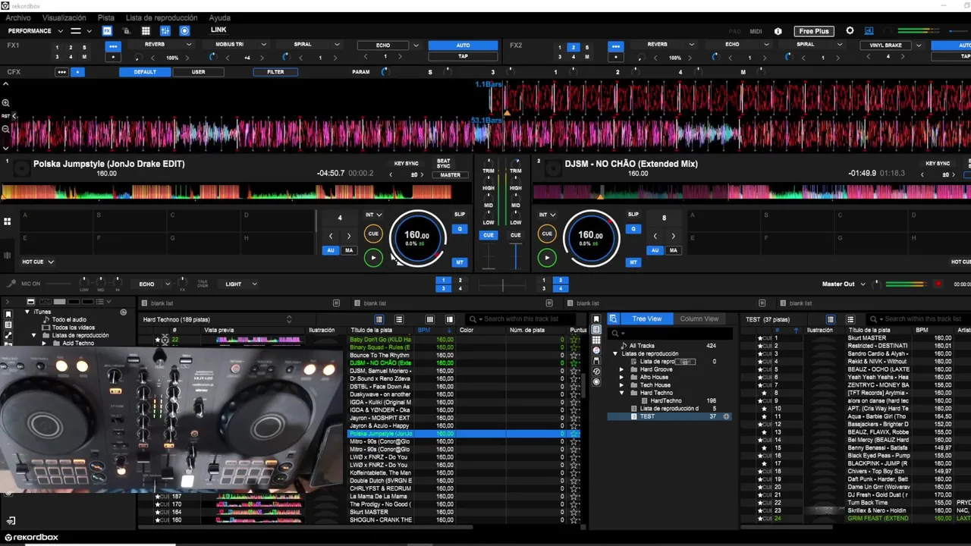Click the LINK button
Screen dimensions: 971x546
click(x=218, y=30)
